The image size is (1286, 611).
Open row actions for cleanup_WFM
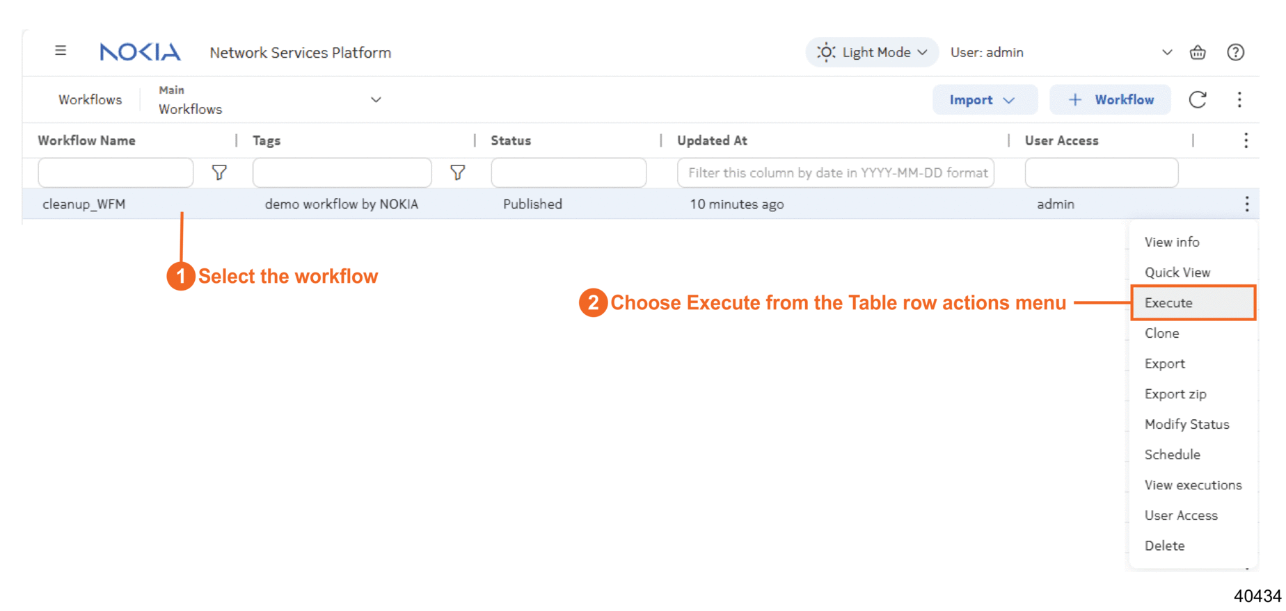tap(1246, 204)
